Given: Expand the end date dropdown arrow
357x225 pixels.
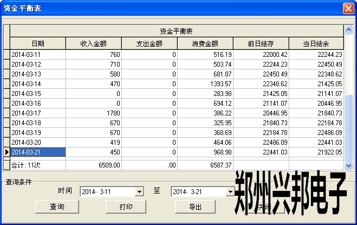Looking at the screenshot, I should pyautogui.click(x=230, y=191).
